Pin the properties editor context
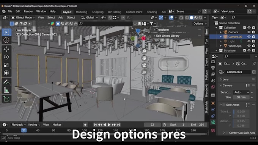This screenshot has height=145, width=258. tap(254, 64)
